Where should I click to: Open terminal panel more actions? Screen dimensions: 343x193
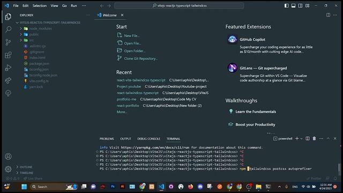point(321,138)
